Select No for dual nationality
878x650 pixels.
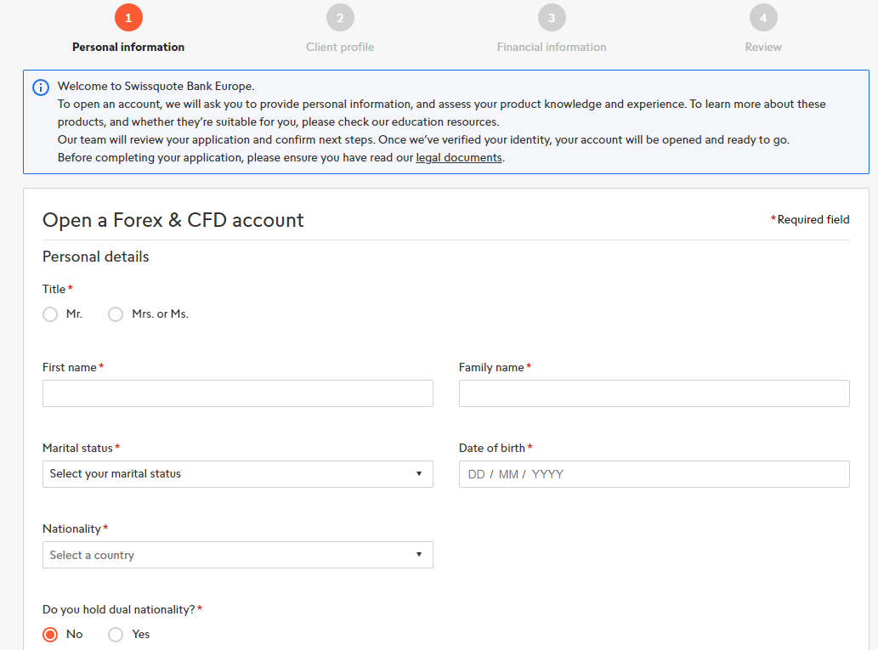(50, 635)
